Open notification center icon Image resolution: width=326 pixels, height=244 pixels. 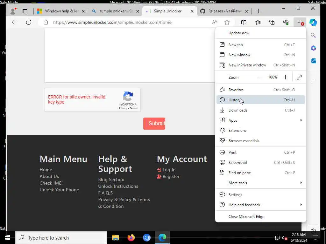(x=315, y=238)
